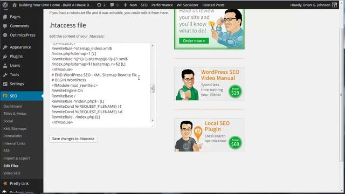Click the Appearance paintbrush icon
The width and height of the screenshot is (345, 194).
coord(5,47)
